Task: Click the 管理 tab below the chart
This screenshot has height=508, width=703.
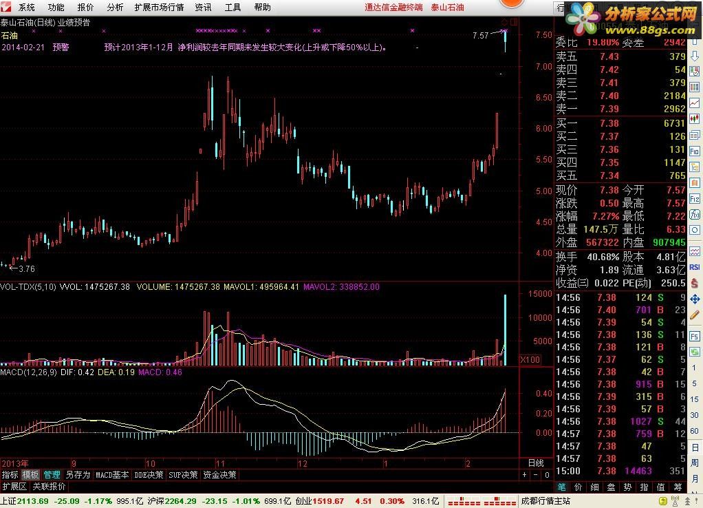Action: click(x=52, y=475)
